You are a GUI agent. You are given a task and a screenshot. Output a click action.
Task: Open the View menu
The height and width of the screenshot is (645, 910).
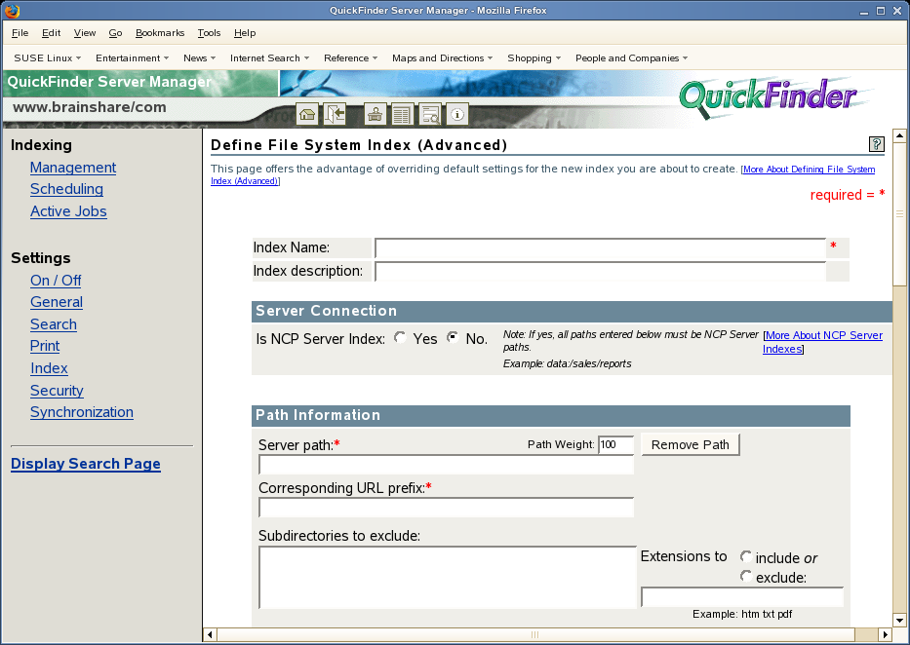[85, 33]
